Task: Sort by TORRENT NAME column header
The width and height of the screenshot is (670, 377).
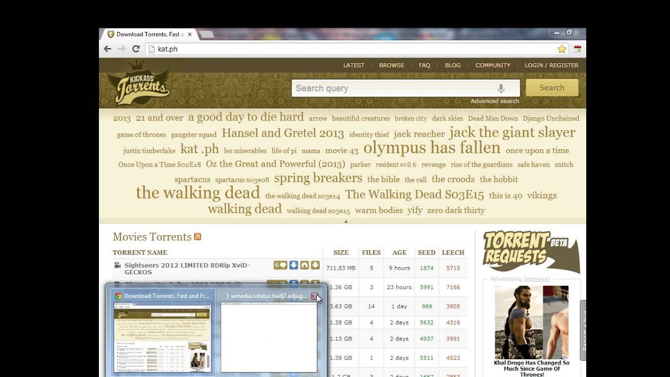Action: tap(140, 252)
